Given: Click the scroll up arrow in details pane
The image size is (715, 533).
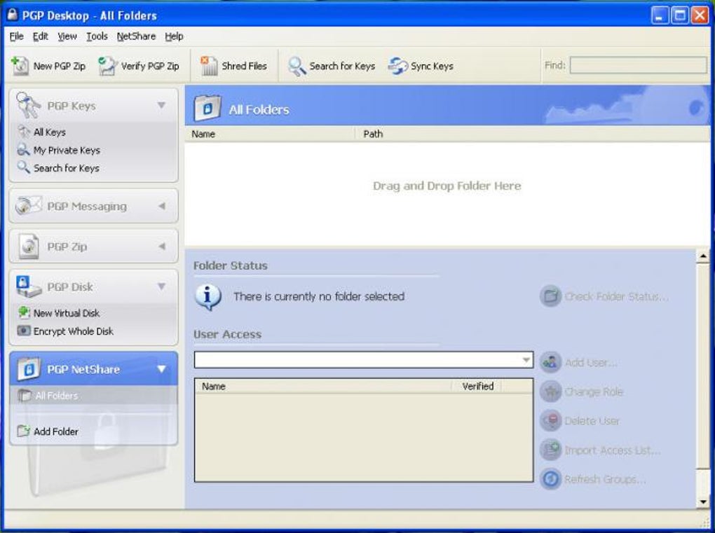Looking at the screenshot, I should coord(702,256).
